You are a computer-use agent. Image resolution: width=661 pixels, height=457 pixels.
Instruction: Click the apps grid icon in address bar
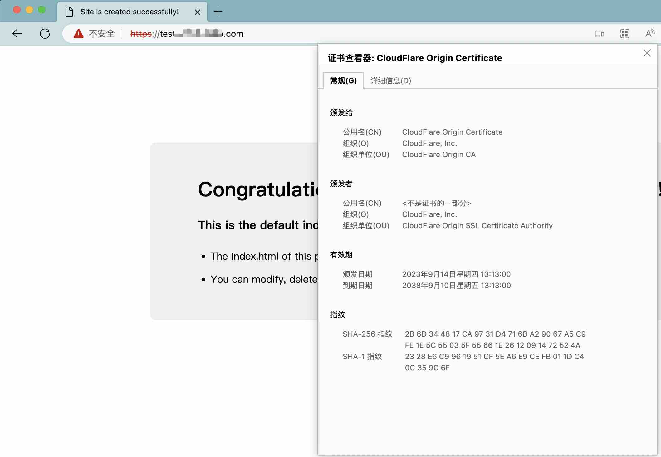pyautogui.click(x=624, y=33)
